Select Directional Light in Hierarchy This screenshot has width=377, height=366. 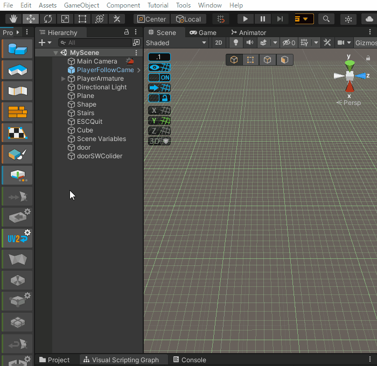pyautogui.click(x=102, y=87)
